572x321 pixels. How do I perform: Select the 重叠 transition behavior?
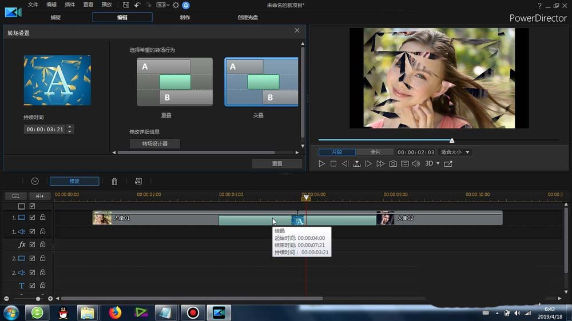point(174,82)
